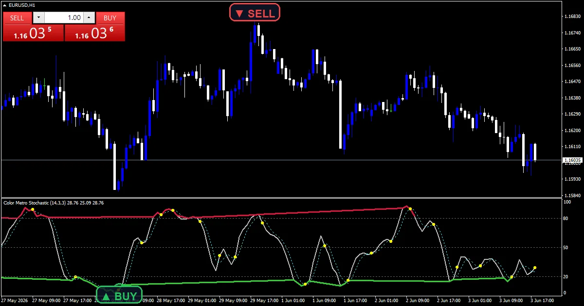The image size is (584, 306).
Task: Click the 1.16290 price axis label
Action: coord(573,114)
